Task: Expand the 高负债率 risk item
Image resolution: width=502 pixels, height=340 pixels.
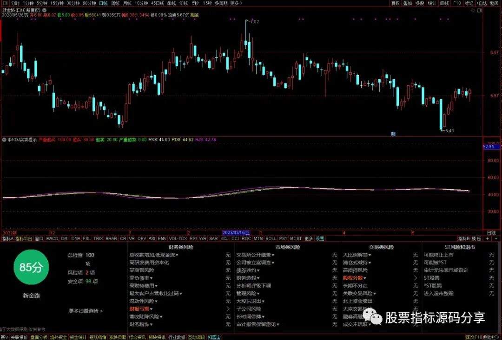Action: coord(141,278)
